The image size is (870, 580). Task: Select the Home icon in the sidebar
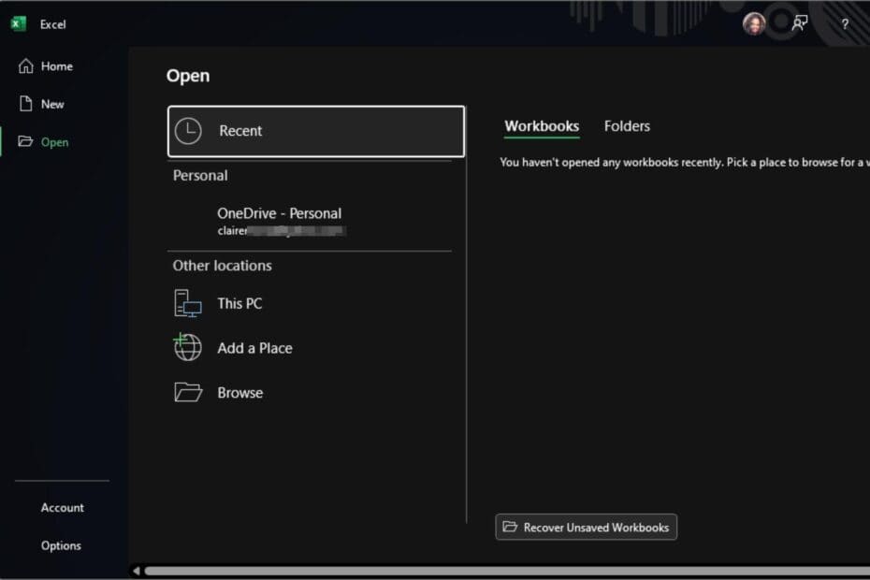[25, 65]
